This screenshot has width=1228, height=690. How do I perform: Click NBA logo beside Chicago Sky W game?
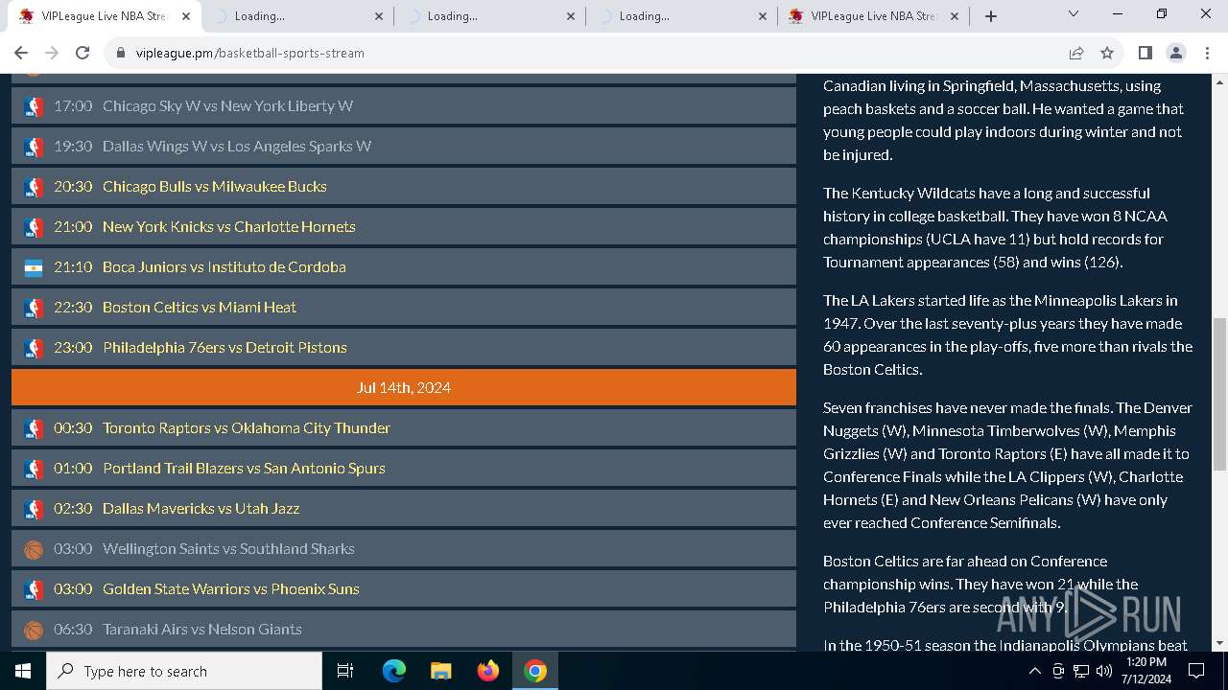pos(34,106)
